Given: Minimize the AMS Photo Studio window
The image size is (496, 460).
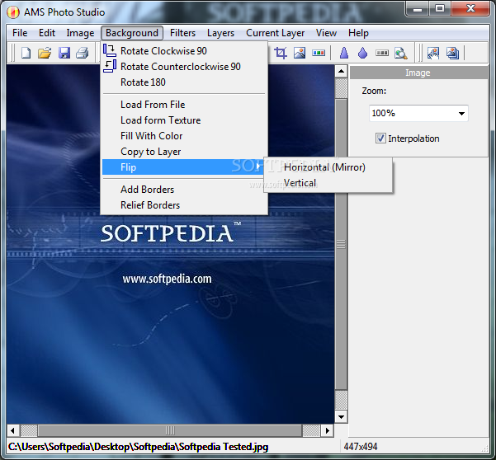Looking at the screenshot, I should click(418, 9).
